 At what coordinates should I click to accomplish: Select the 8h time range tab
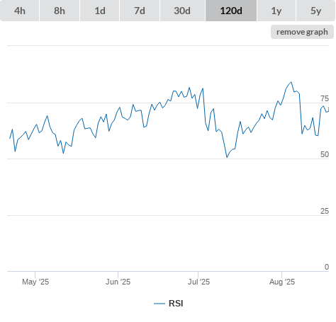point(60,11)
